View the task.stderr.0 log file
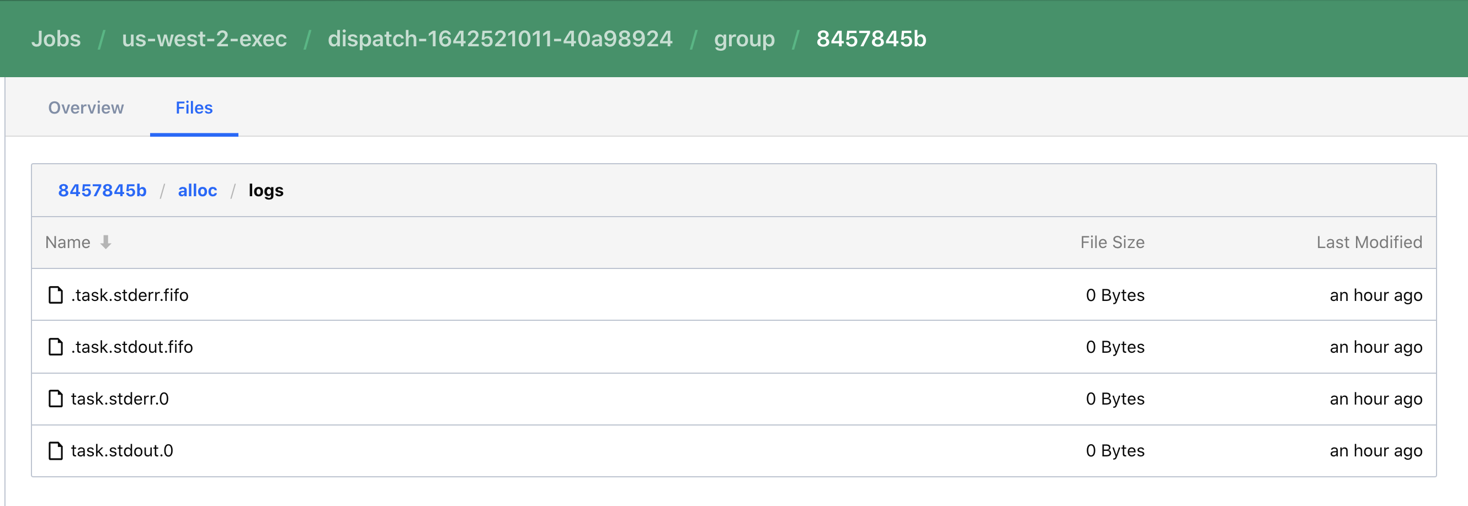 (120, 399)
